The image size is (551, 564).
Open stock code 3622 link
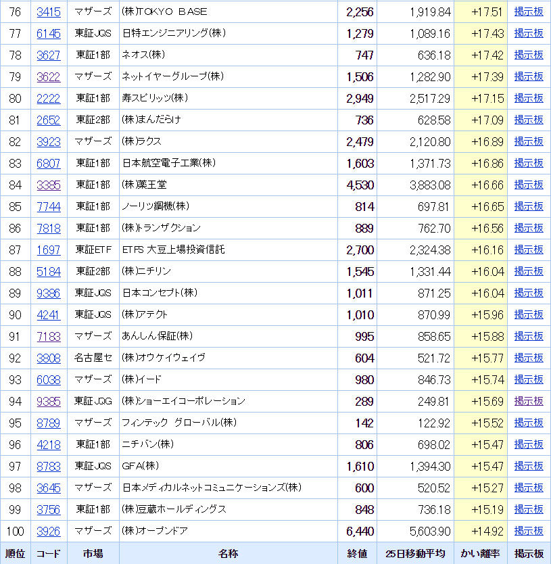pos(49,76)
